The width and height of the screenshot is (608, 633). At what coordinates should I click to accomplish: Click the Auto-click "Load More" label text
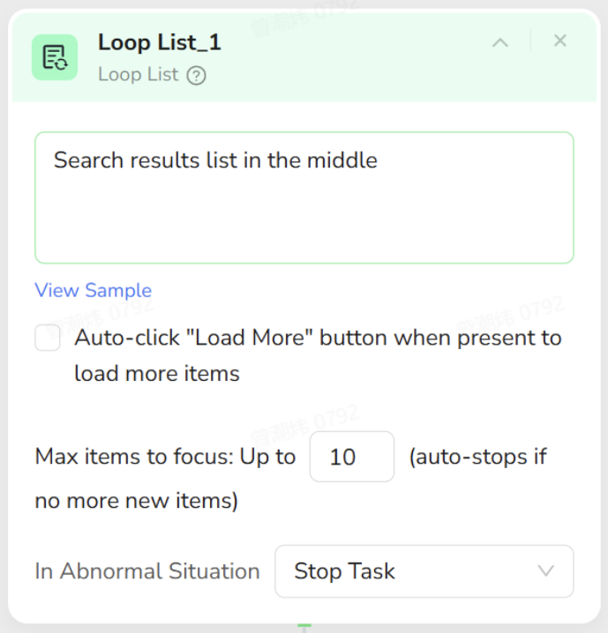coord(318,338)
